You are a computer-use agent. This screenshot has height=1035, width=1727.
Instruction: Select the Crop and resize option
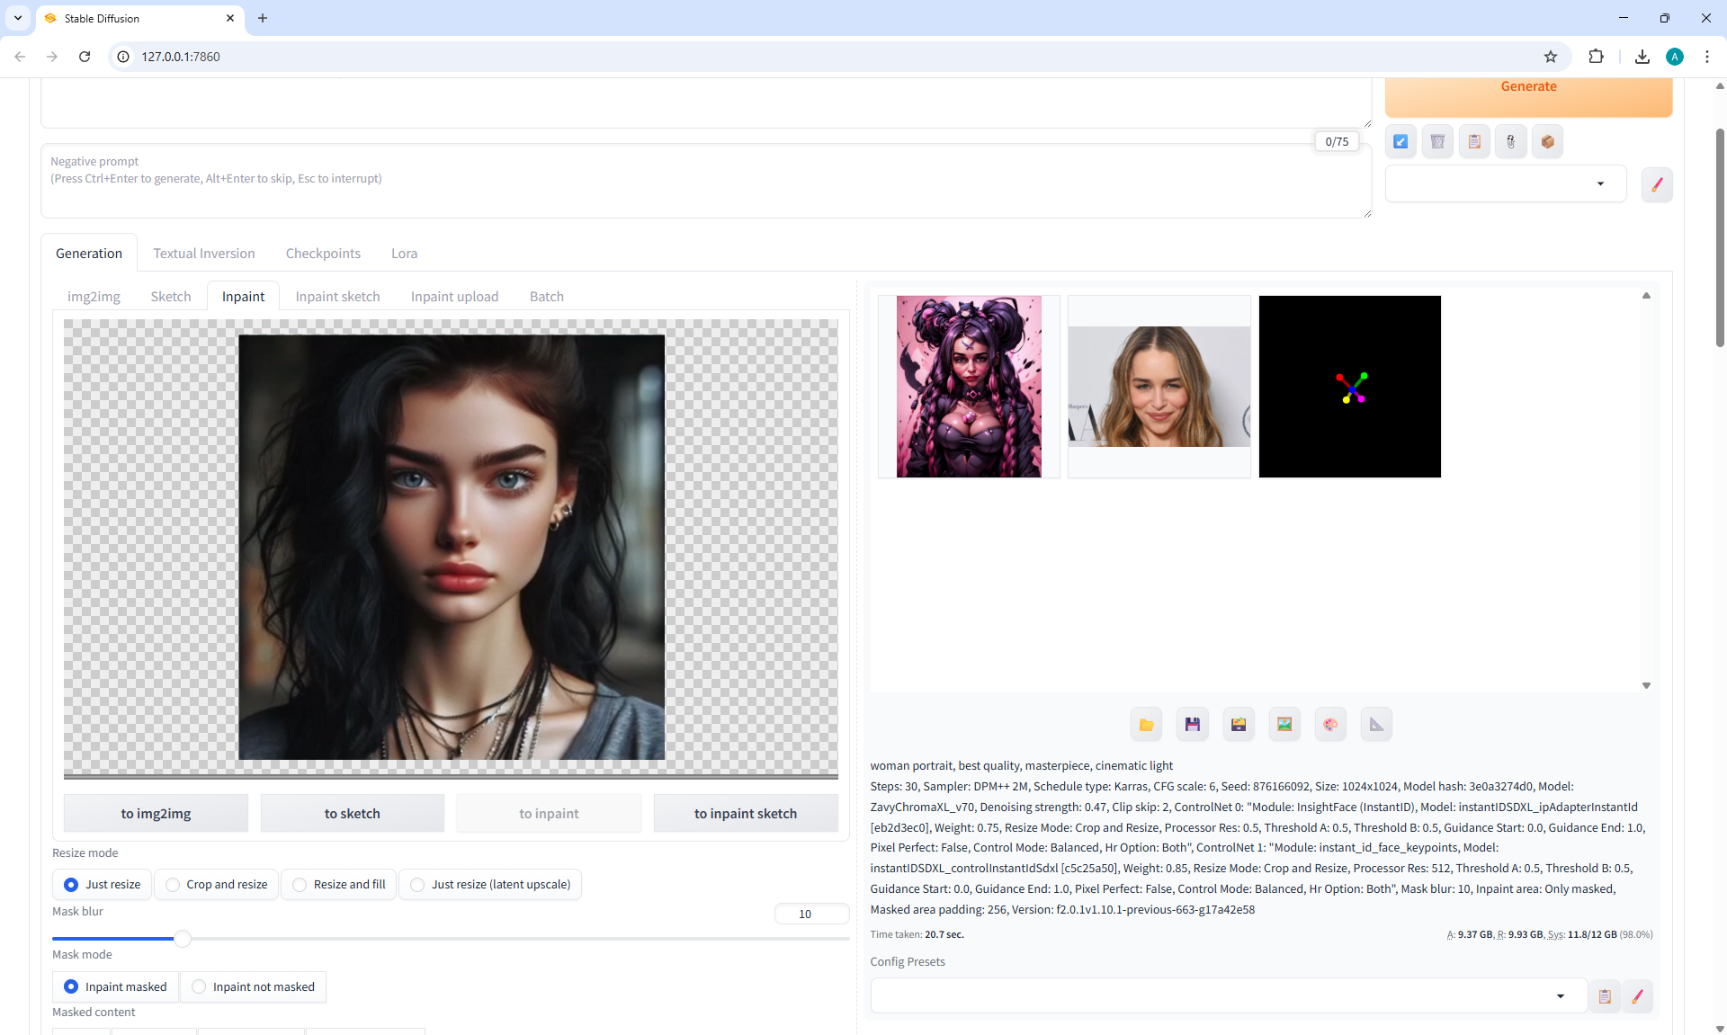[x=216, y=885]
